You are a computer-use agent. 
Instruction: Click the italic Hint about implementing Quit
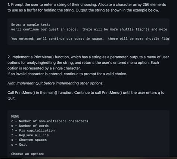coord(55,83)
